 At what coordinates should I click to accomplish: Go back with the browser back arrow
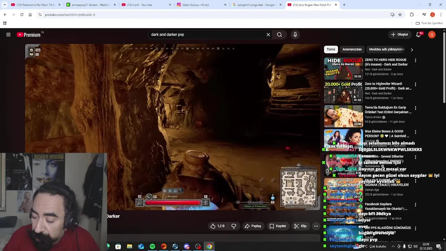[x=5, y=15]
